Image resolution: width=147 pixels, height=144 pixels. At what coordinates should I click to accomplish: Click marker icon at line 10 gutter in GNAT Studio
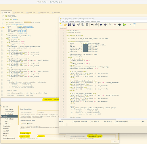4,28
